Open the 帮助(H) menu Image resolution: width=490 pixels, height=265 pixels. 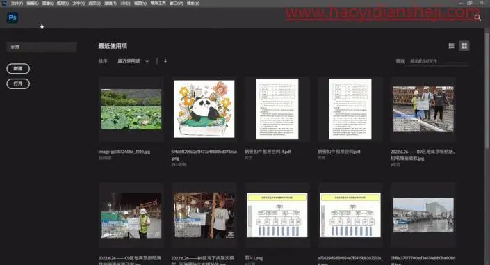coord(193,3)
